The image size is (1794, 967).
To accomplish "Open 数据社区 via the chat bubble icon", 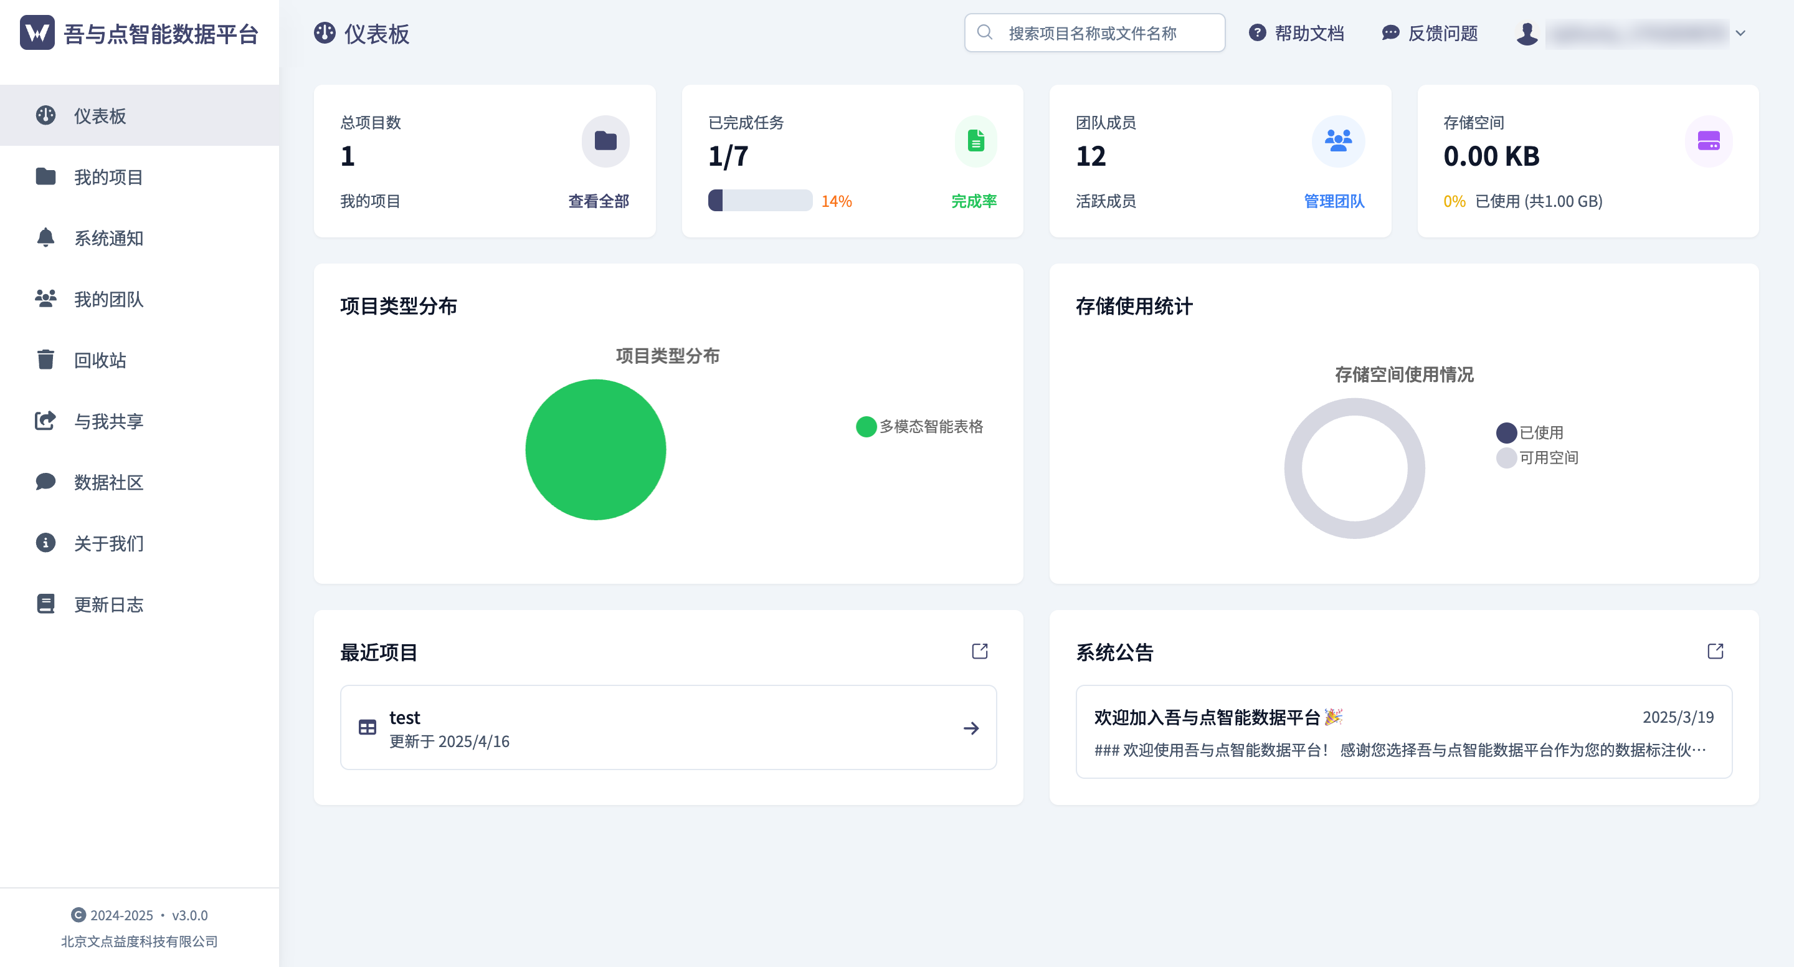I will click(x=45, y=482).
